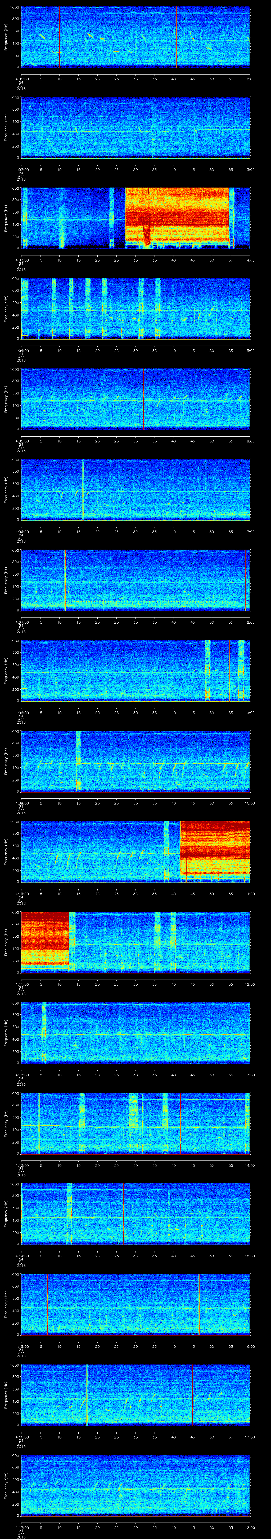Click red vertical line at 32 seconds, 4:05:00 panel

coord(143,399)
